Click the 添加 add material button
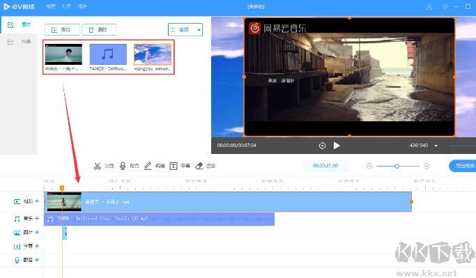The image size is (476, 278). pos(62,30)
